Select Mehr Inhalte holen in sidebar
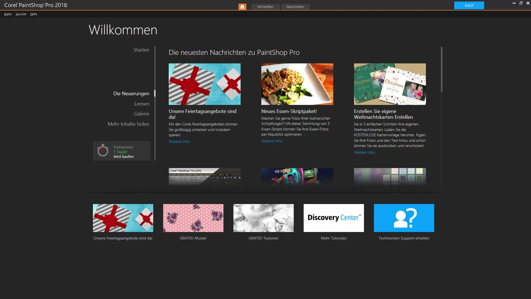Image resolution: width=531 pixels, height=299 pixels. pos(128,124)
